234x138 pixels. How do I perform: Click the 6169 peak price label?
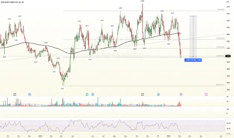tap(9, 19)
